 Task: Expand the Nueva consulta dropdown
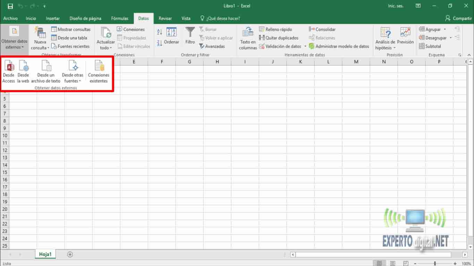(40, 48)
